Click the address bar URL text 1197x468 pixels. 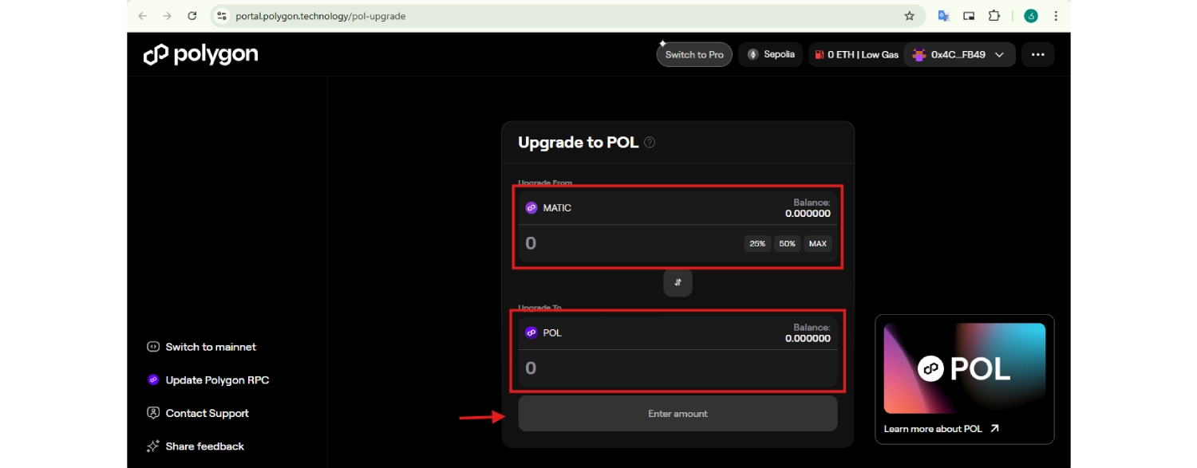click(320, 16)
